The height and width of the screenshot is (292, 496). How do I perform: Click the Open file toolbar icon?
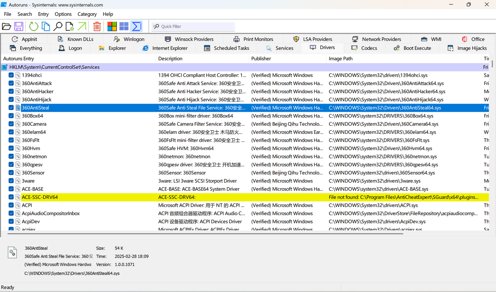(x=7, y=26)
